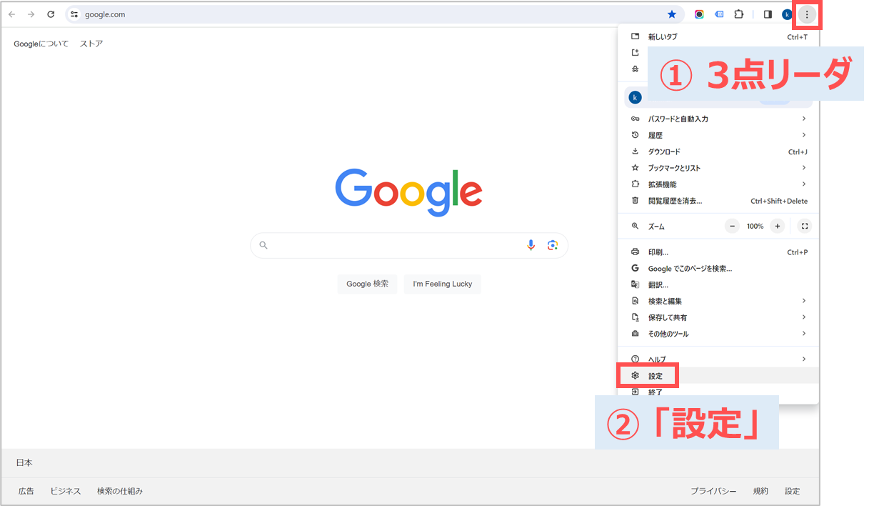The height and width of the screenshot is (506, 874).
Task: Open the 検索の仕組み footer link
Action: pyautogui.click(x=120, y=491)
